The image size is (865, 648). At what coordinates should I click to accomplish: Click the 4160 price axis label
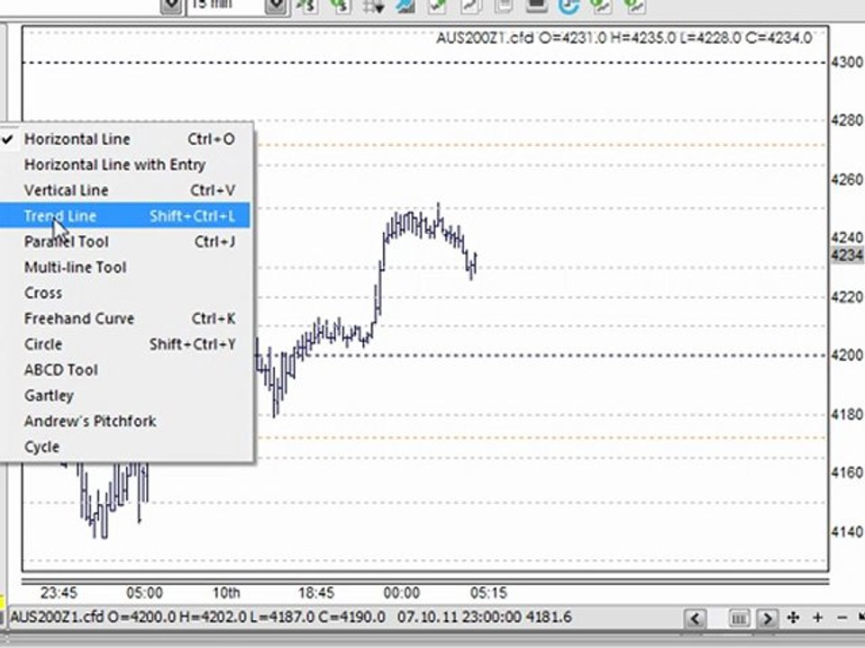[x=847, y=472]
